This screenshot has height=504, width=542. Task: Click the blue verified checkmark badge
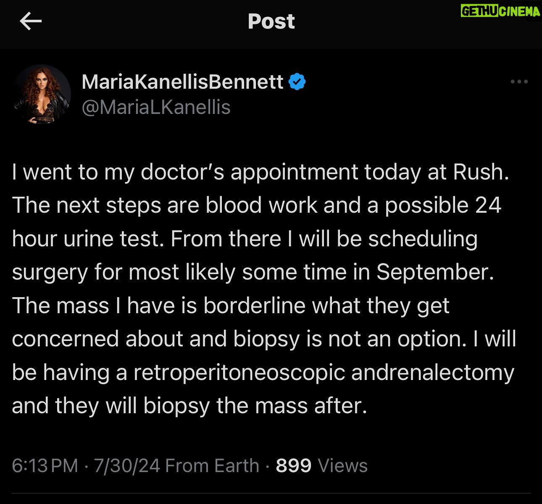point(297,82)
